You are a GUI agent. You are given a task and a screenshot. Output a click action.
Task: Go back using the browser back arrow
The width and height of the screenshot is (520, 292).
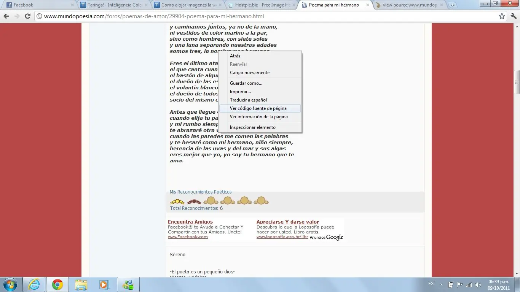[x=6, y=16]
